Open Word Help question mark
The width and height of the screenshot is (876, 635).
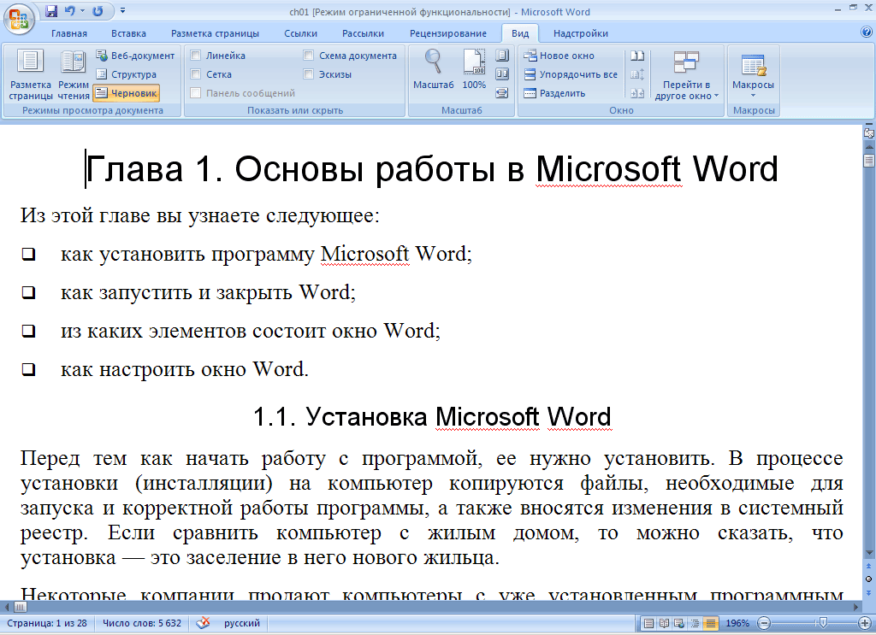867,32
